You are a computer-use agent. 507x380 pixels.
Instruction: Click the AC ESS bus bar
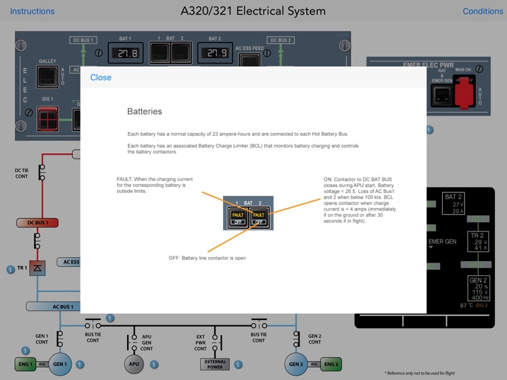68,262
